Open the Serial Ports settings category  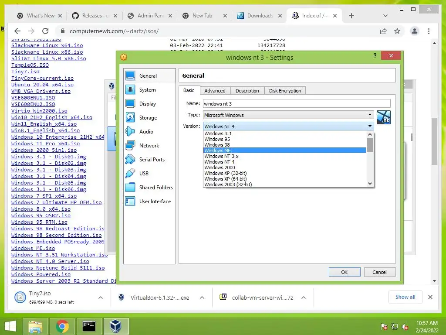(150, 160)
